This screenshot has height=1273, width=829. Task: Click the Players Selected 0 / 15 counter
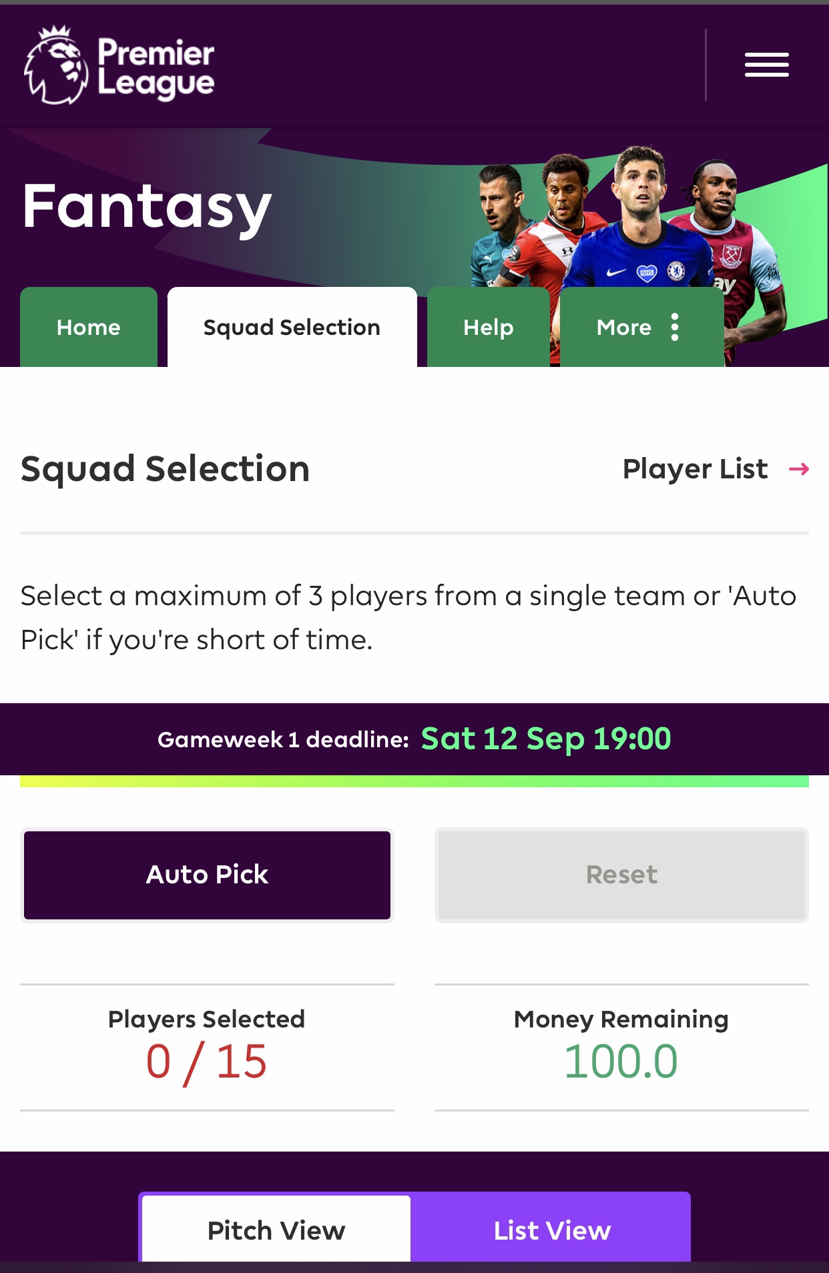click(206, 1062)
